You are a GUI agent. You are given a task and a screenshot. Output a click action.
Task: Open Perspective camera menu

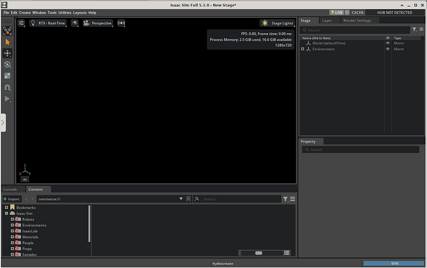pyautogui.click(x=98, y=23)
